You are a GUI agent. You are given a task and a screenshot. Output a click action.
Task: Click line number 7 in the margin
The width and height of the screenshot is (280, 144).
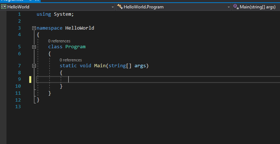(x=19, y=66)
